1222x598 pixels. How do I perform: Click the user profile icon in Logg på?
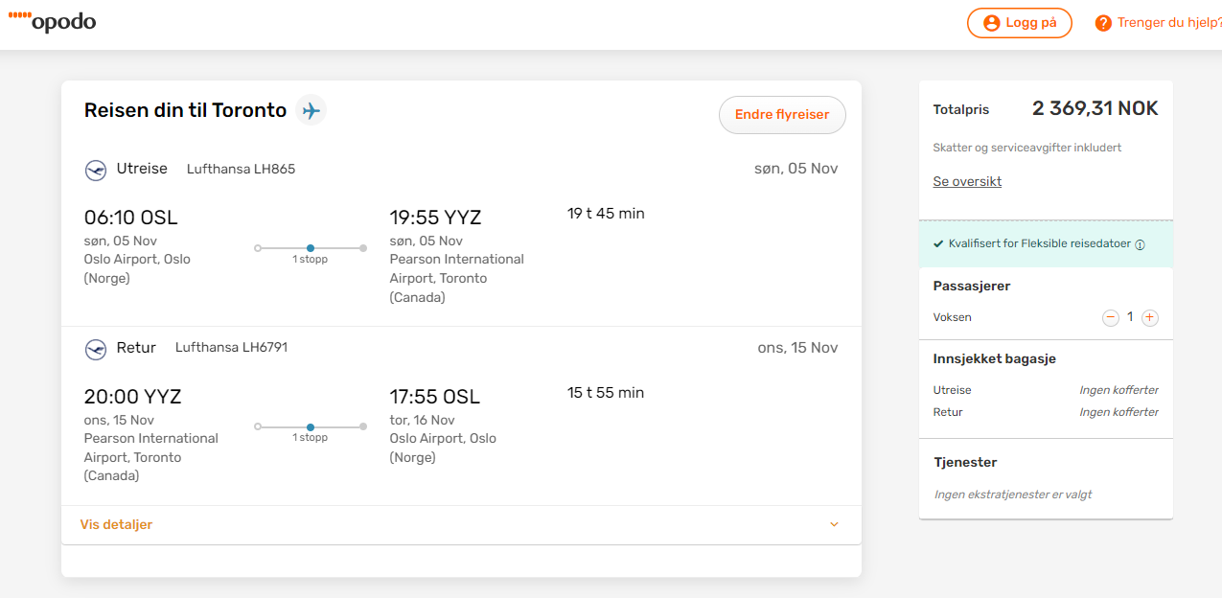[x=991, y=23]
